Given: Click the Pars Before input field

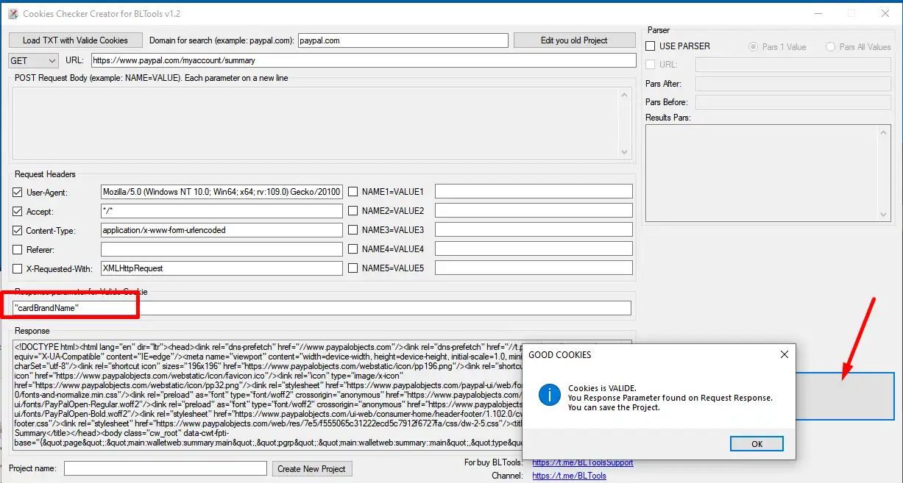Looking at the screenshot, I should (793, 102).
